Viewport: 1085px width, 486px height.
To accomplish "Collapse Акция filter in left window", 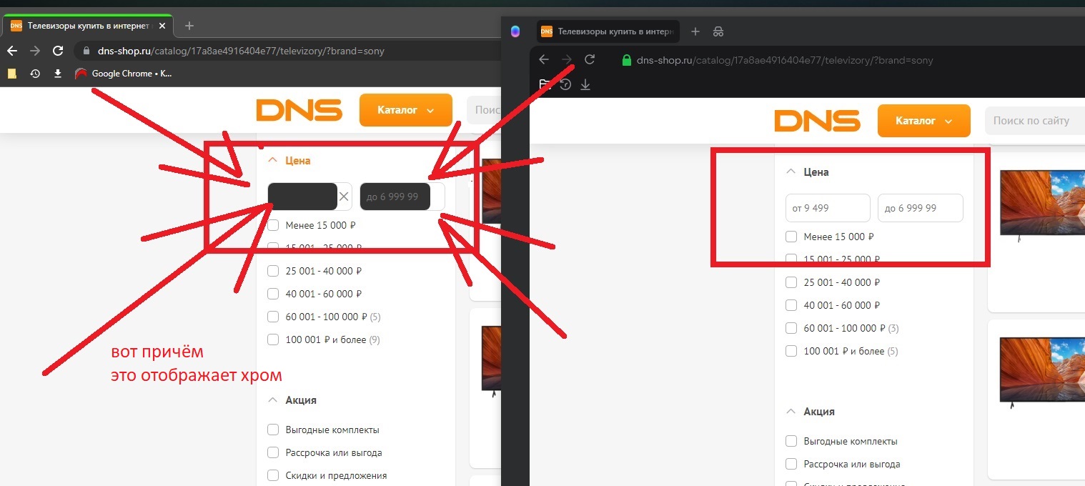I will click(272, 400).
